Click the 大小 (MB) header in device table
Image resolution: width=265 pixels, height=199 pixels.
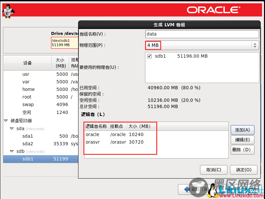pyautogui.click(x=61, y=63)
